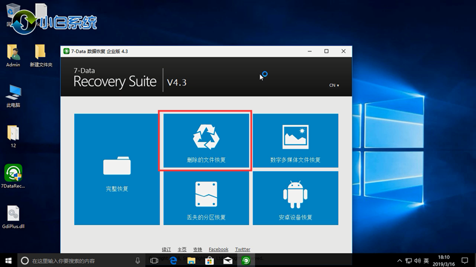Image resolution: width=476 pixels, height=267 pixels.
Task: Switch to 7-Data app taskbar button
Action: coord(246,261)
